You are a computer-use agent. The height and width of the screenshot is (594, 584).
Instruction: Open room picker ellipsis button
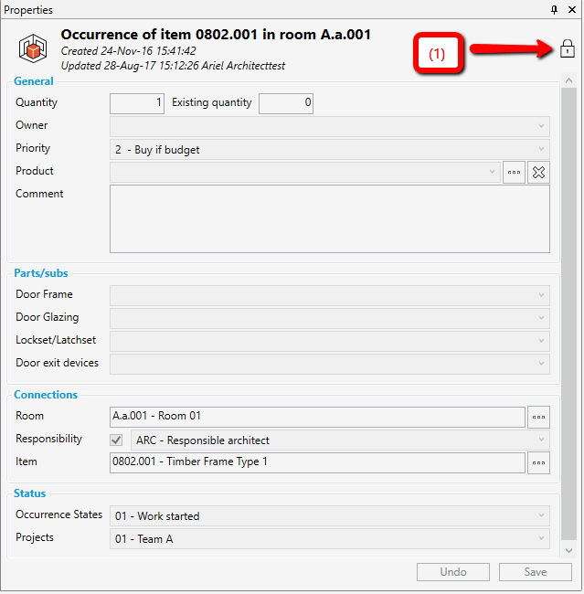(538, 417)
